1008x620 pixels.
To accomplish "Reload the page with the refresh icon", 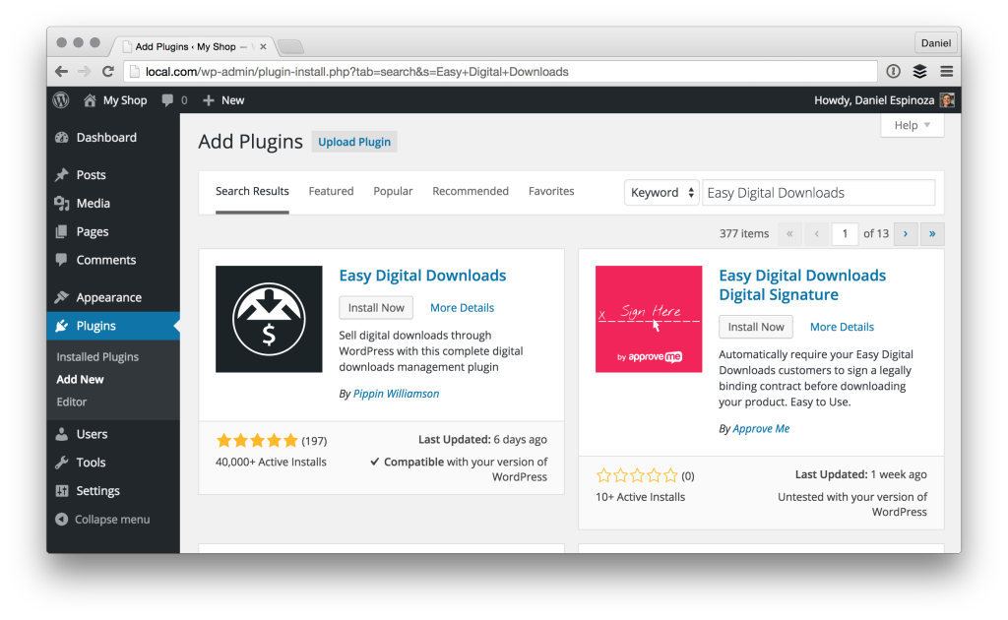I will pyautogui.click(x=108, y=71).
